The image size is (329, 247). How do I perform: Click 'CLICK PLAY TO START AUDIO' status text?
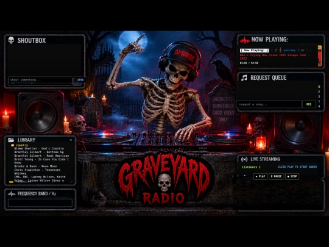[297, 166]
